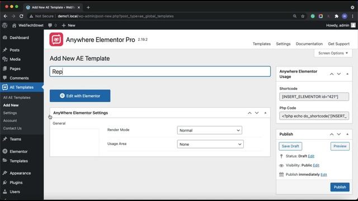This screenshot has width=358, height=201.
Task: Open Settings in plugin header nav
Action: [x=283, y=44]
